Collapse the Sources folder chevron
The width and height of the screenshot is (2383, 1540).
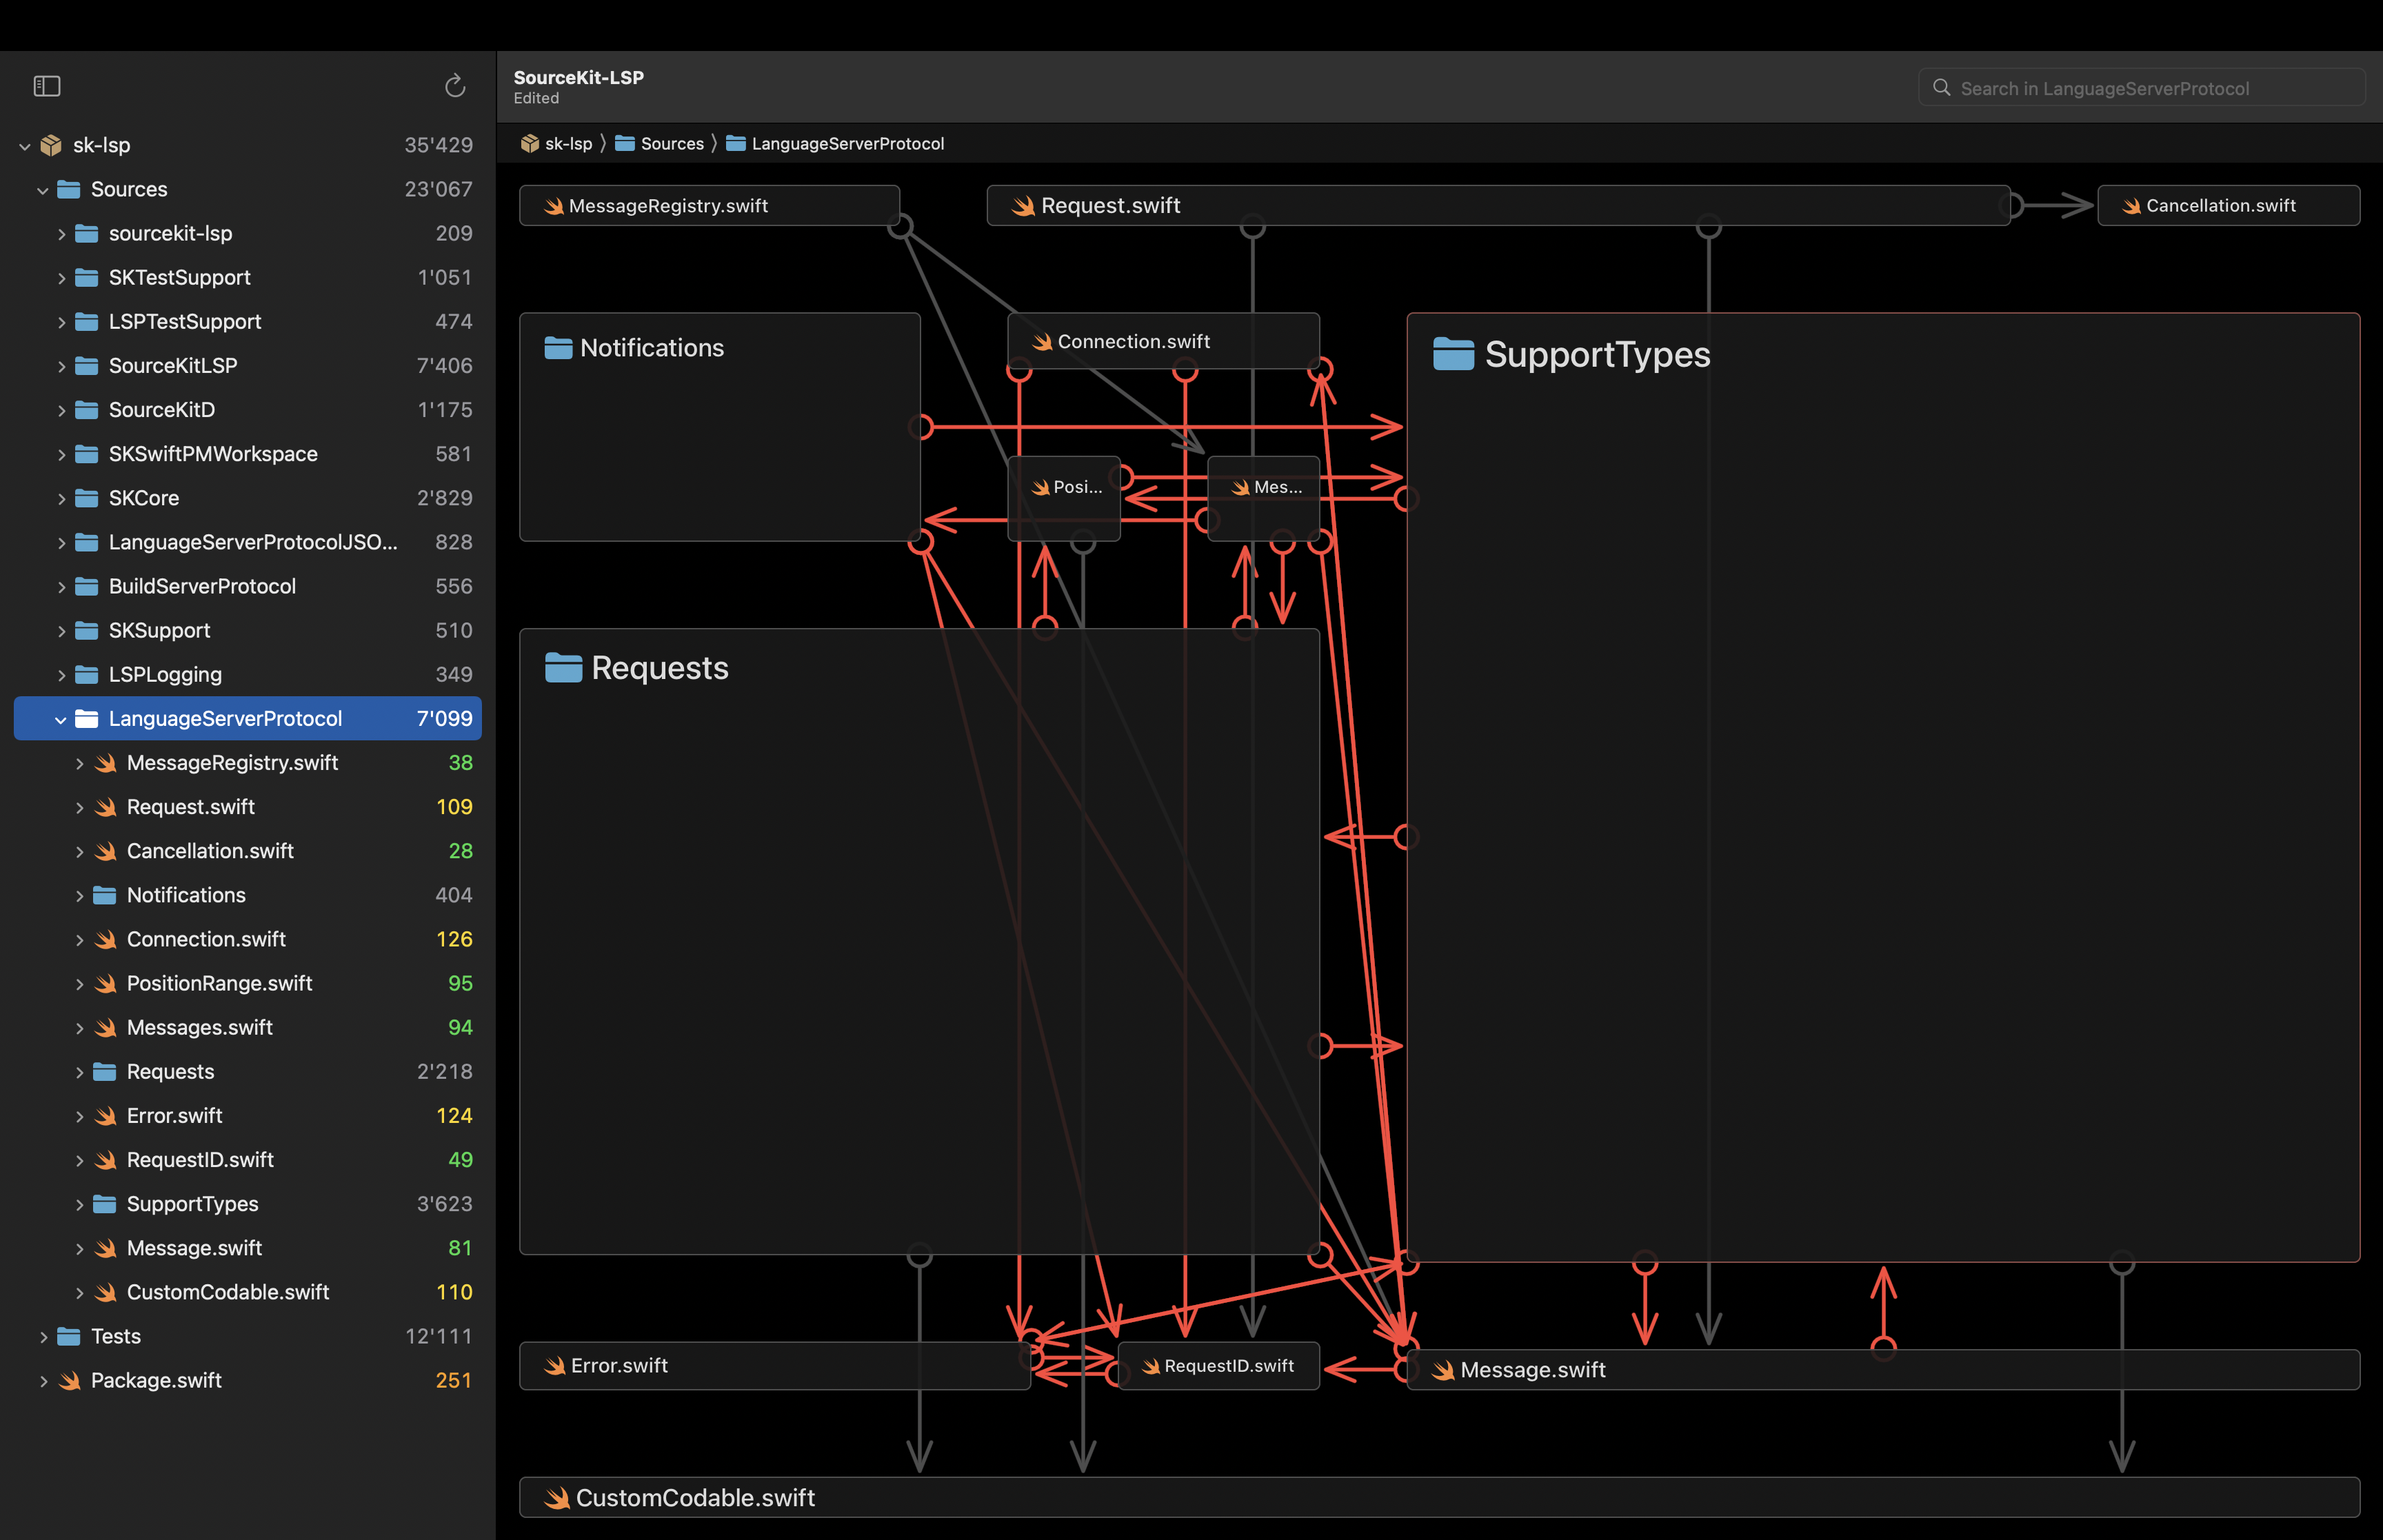click(x=43, y=190)
